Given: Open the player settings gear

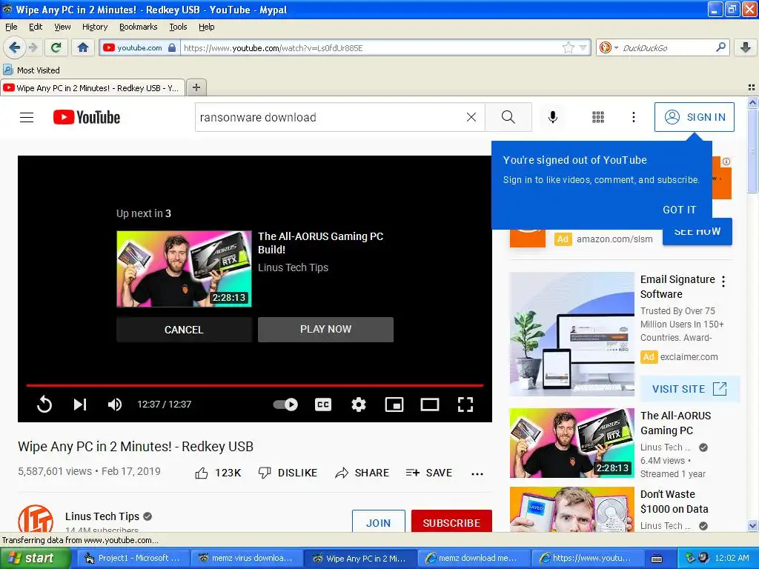Looking at the screenshot, I should (x=359, y=404).
